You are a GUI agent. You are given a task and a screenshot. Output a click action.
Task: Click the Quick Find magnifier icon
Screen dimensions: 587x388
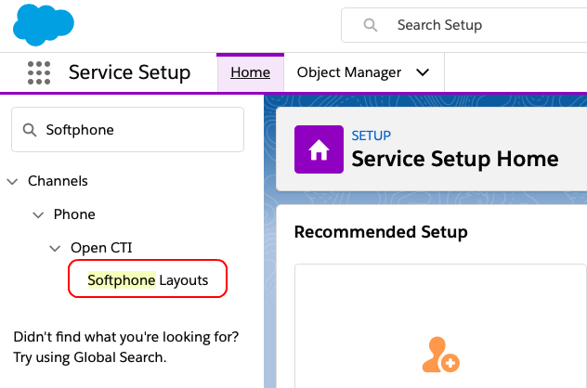point(30,130)
